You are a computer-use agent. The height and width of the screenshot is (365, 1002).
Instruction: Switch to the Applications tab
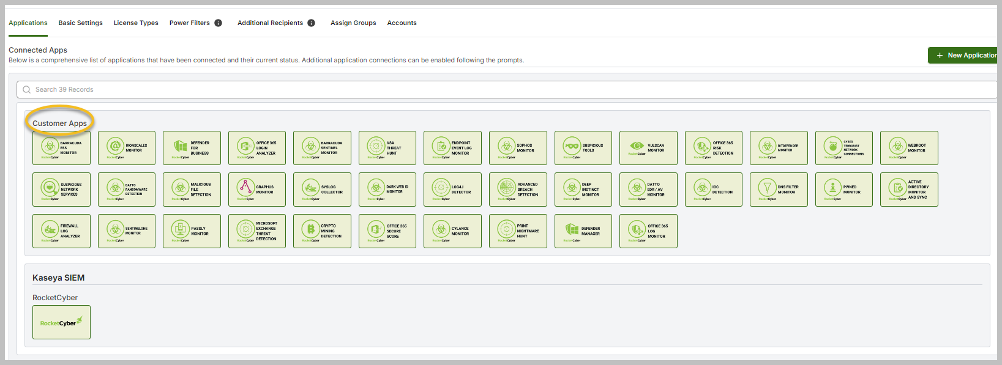[x=28, y=23]
